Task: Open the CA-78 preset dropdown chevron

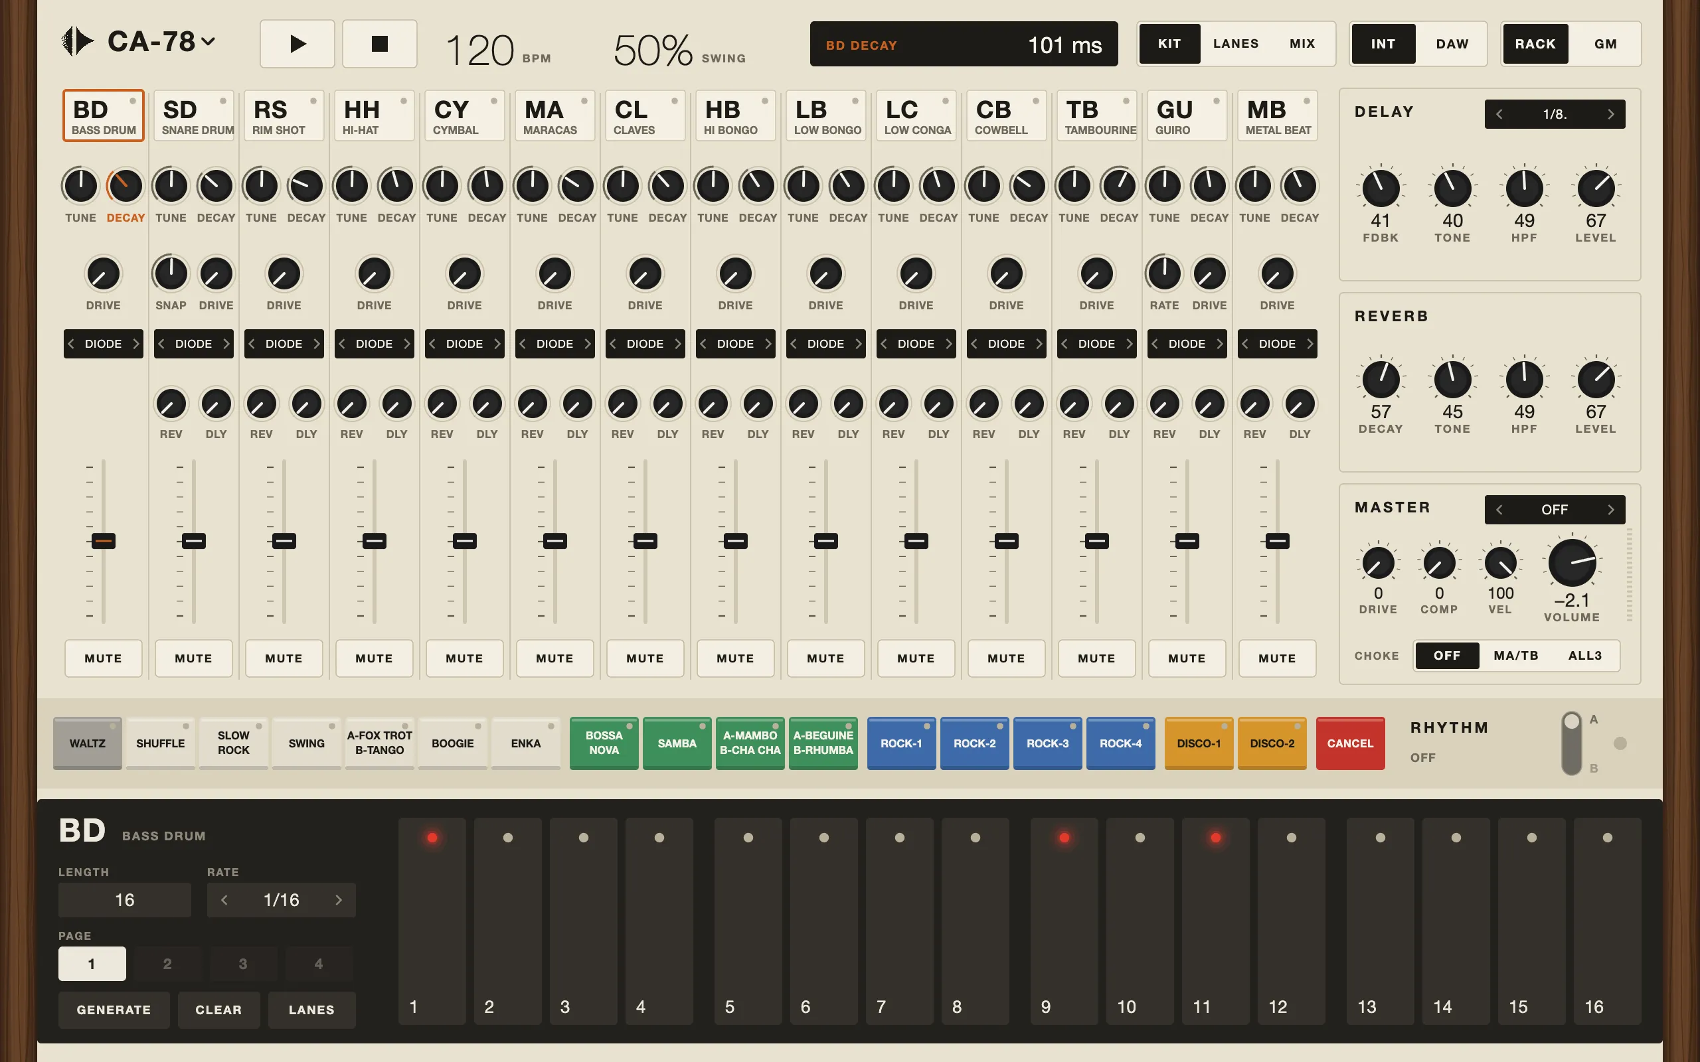Action: (x=208, y=42)
